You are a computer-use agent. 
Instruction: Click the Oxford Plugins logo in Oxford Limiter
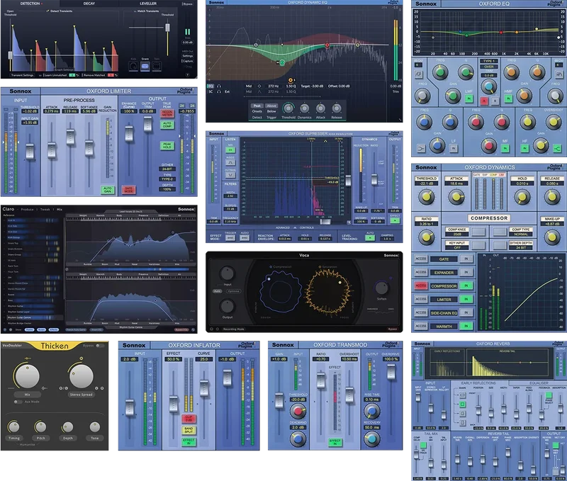pos(186,91)
